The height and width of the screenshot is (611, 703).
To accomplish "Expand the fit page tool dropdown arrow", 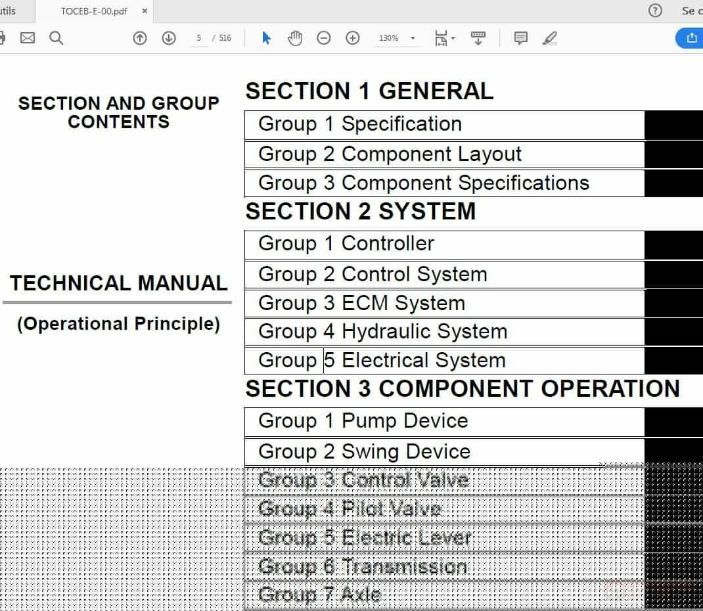I will point(453,38).
